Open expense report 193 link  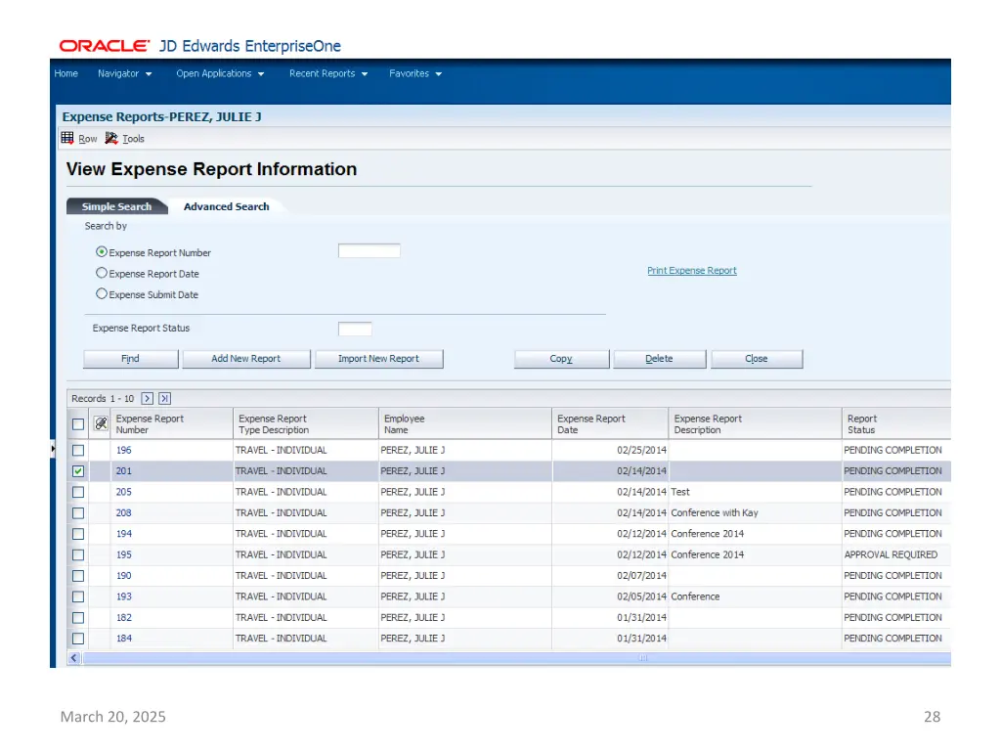[124, 597]
